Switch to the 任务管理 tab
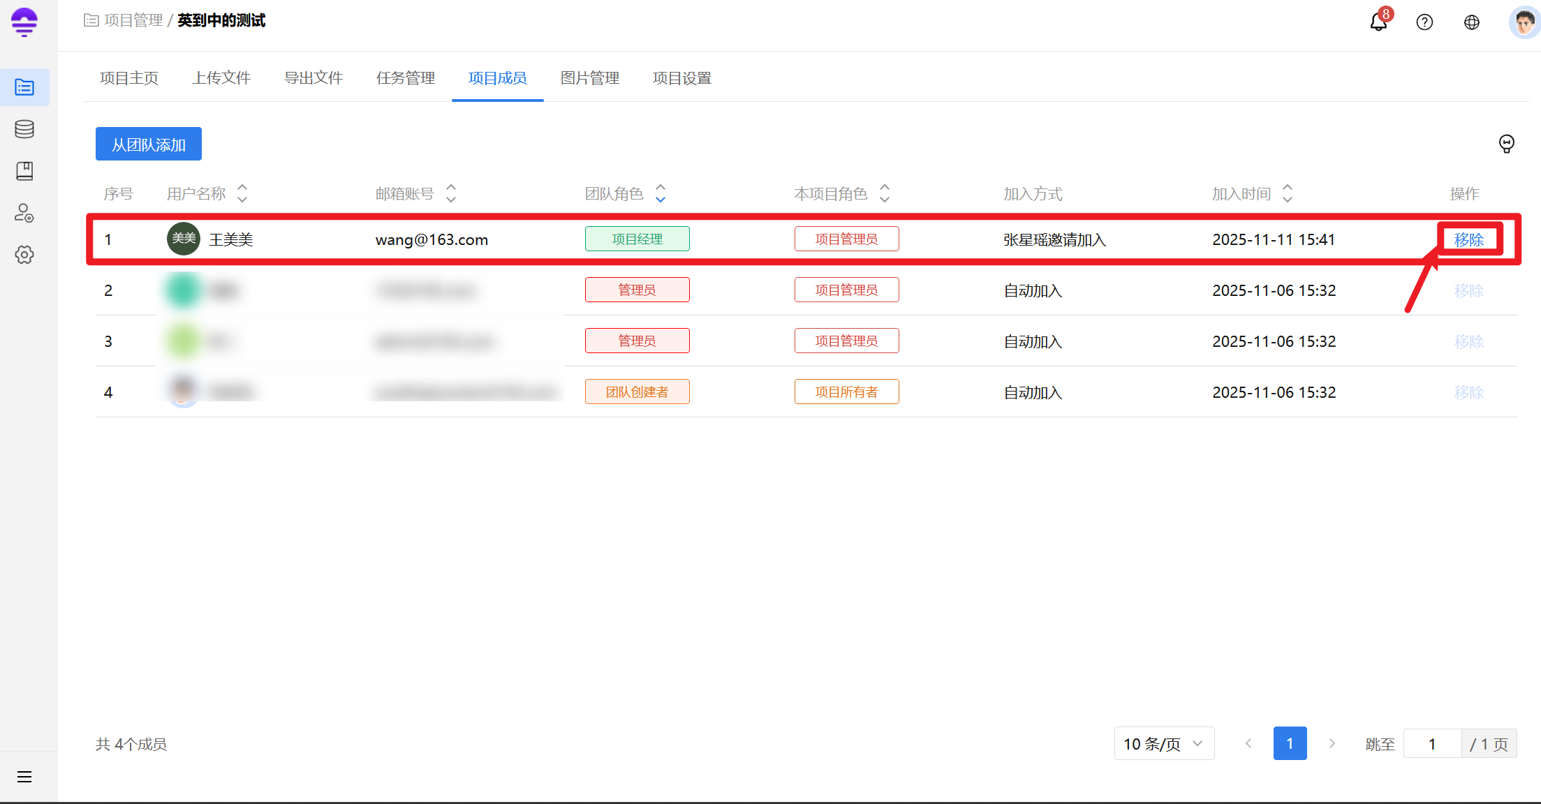 tap(405, 78)
